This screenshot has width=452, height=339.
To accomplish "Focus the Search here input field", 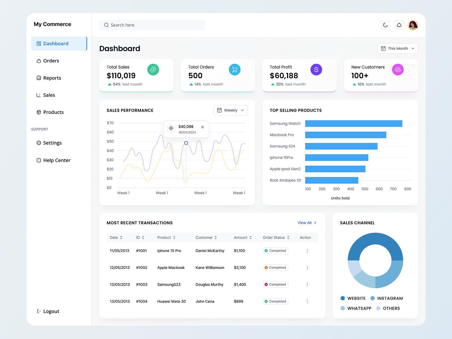I will (x=152, y=25).
